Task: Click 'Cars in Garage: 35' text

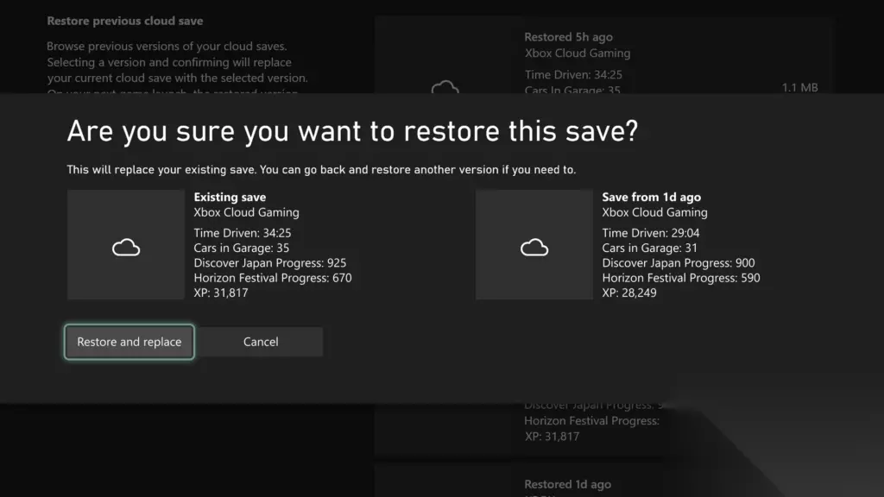Action: pyautogui.click(x=242, y=248)
